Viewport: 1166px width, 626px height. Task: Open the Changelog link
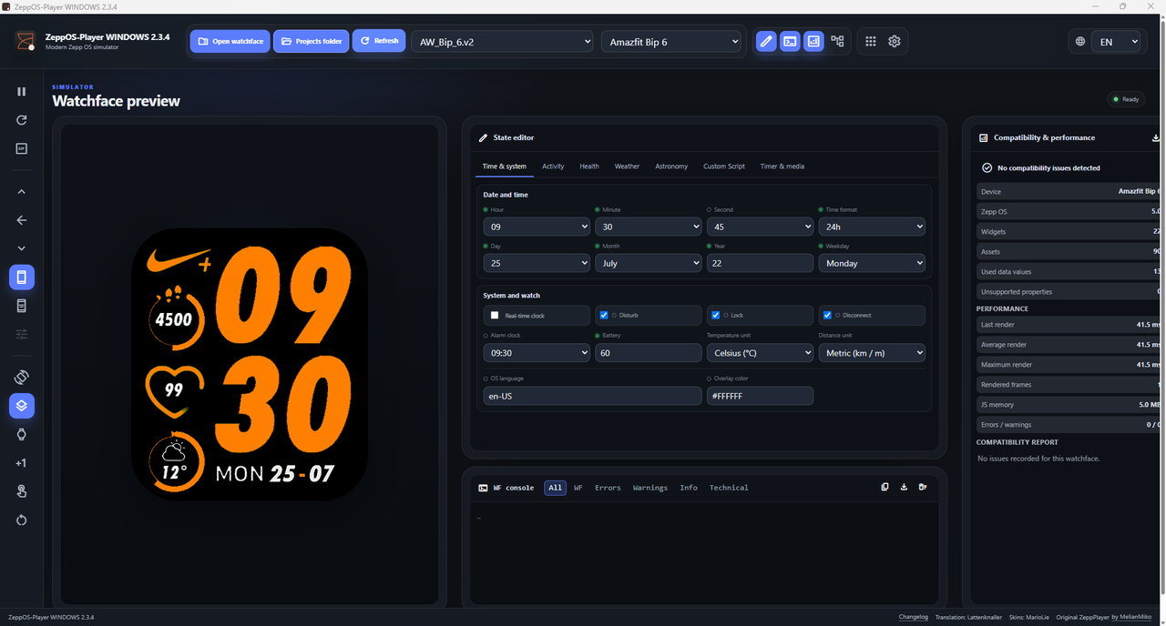(913, 617)
